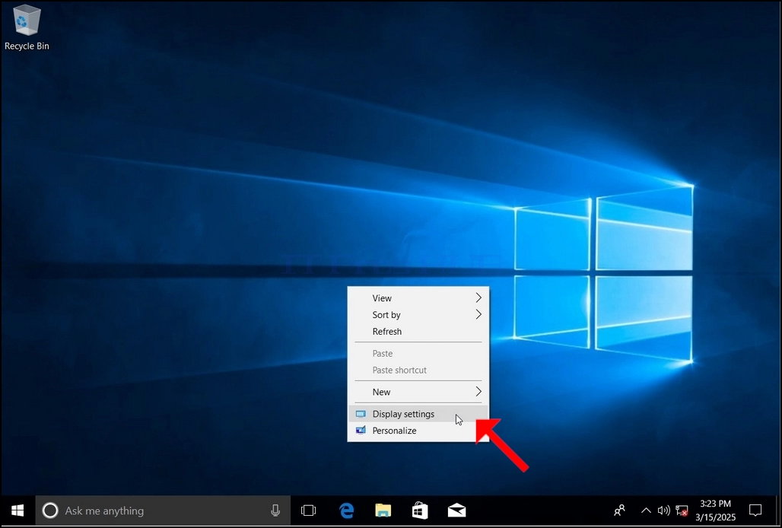Select Personalize in context menu
782x528 pixels.
pos(418,431)
